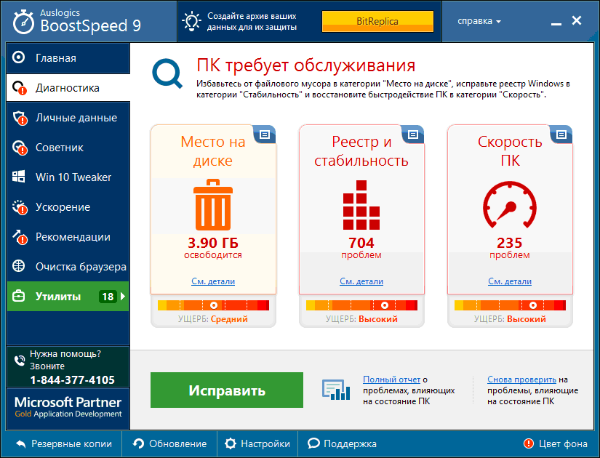Screen dimensions: 600x458
Task: Click damage severity bar under Скорость ПК
Action: click(x=510, y=305)
